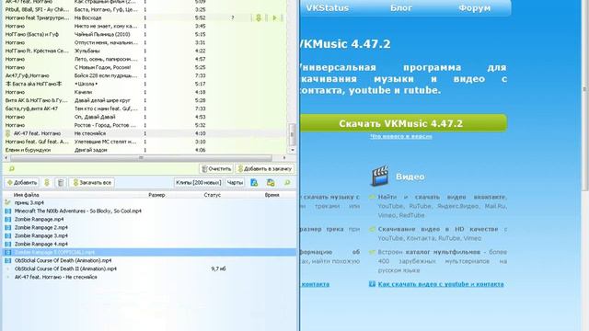Click video icon beside Zombie Rampage 4.mp4
The width and height of the screenshot is (589, 331).
click(8, 244)
